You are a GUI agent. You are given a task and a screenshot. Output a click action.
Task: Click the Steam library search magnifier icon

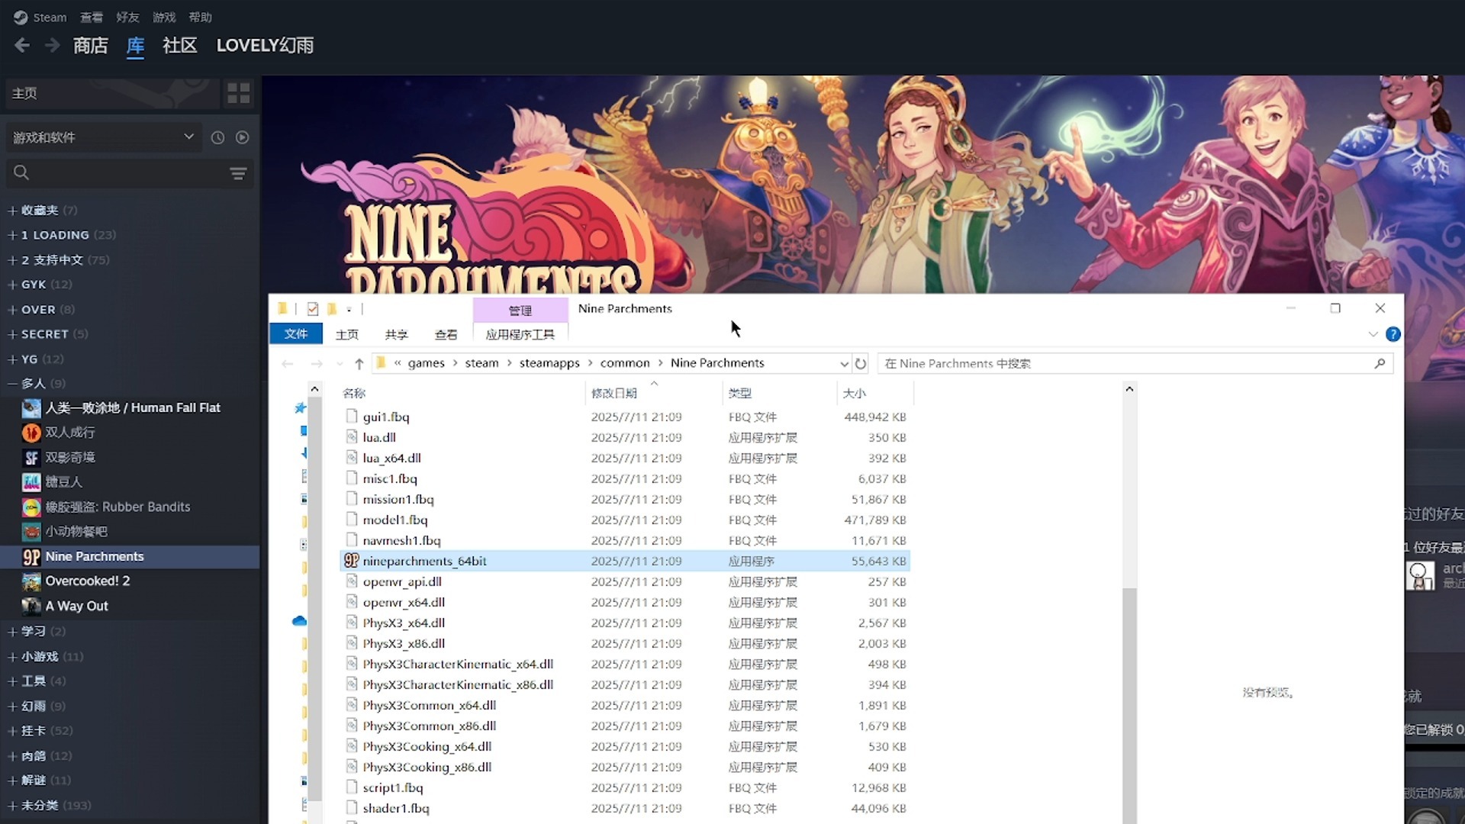21,173
